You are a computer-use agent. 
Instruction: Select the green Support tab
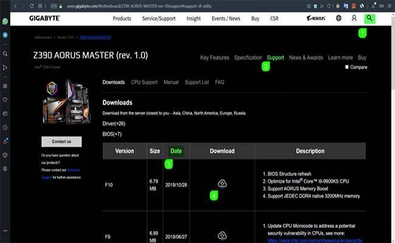275,58
